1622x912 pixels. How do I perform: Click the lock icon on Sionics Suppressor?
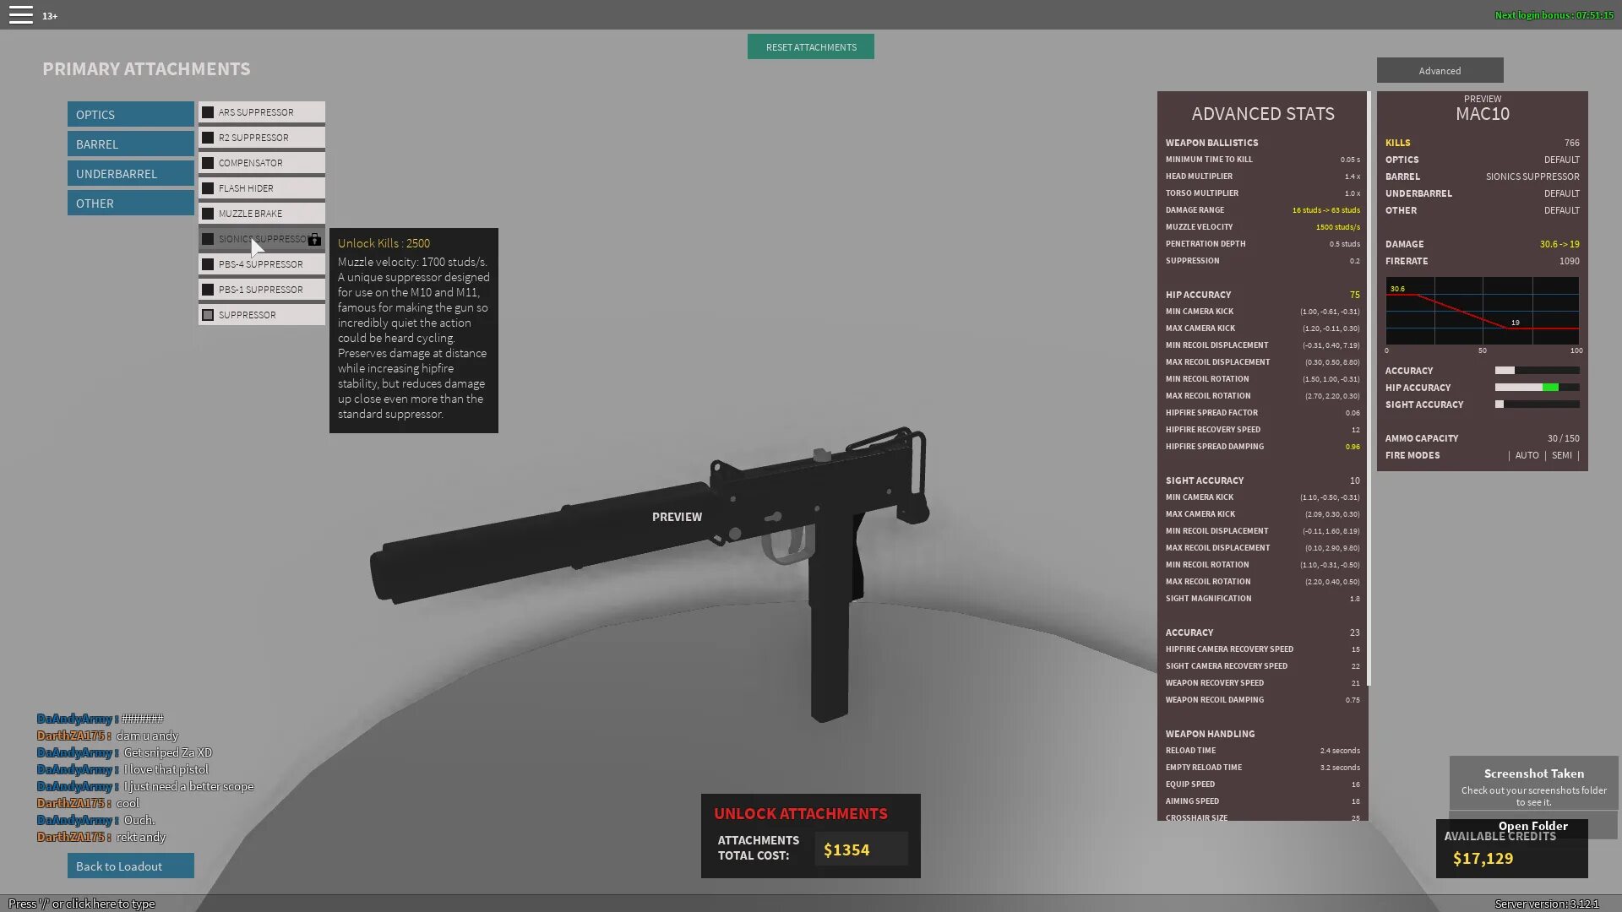314,240
